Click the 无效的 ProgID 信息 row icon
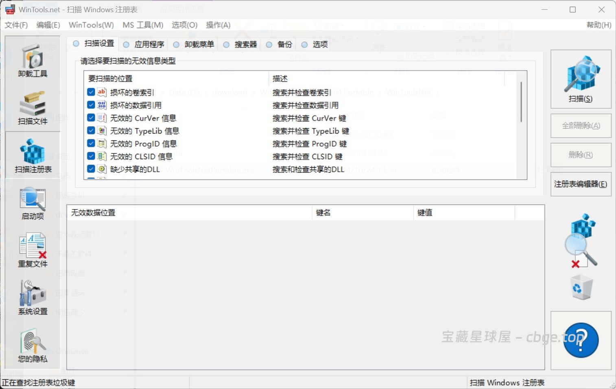 (x=102, y=143)
